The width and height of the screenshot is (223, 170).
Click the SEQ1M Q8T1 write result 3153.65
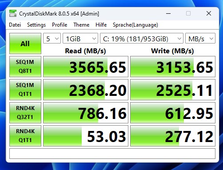point(173,67)
